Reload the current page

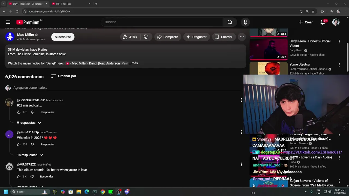coord(17,11)
